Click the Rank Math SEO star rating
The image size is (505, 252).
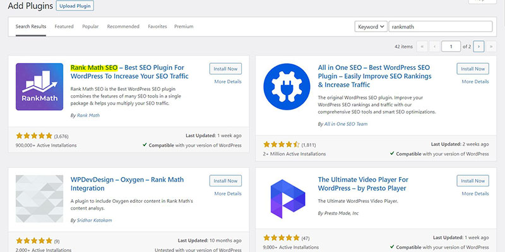coord(34,135)
